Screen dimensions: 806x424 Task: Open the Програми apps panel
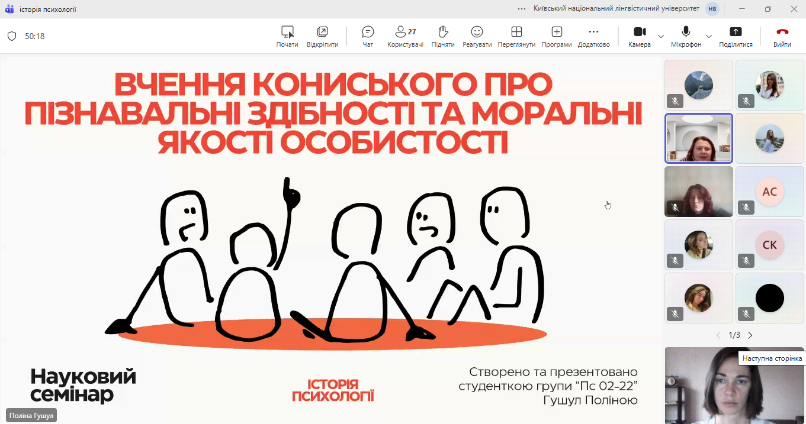click(x=556, y=36)
